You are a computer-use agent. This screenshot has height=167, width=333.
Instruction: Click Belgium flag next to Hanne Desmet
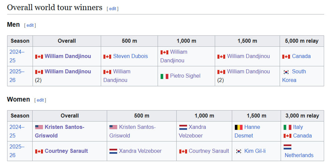pyautogui.click(x=238, y=127)
